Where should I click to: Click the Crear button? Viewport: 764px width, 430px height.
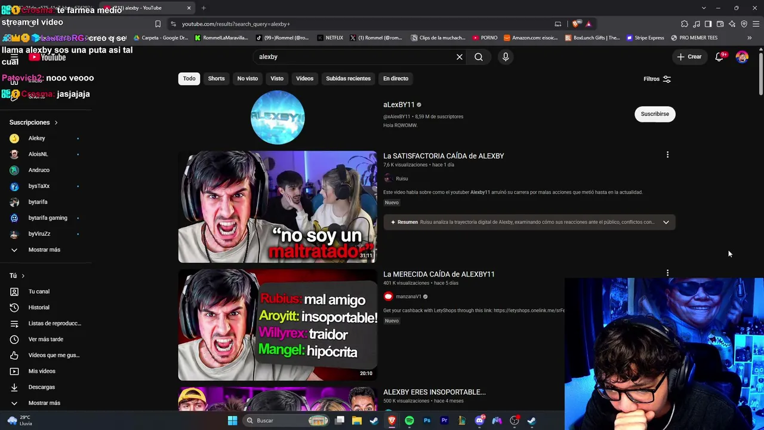point(689,57)
